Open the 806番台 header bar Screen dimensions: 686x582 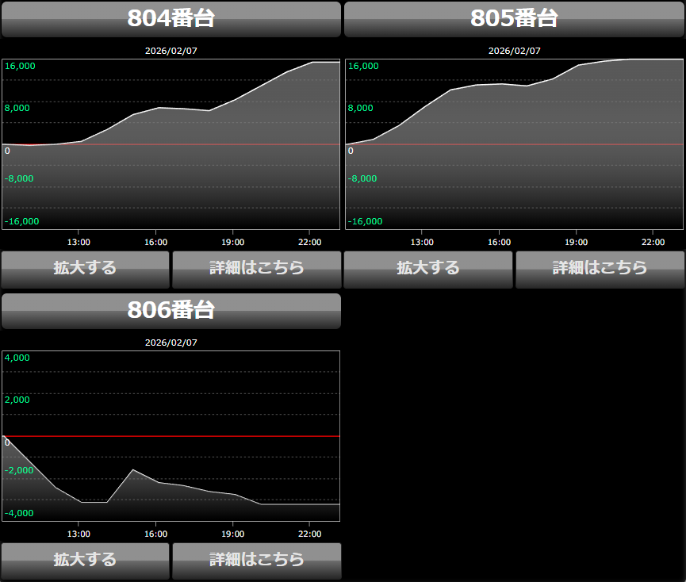(x=171, y=311)
